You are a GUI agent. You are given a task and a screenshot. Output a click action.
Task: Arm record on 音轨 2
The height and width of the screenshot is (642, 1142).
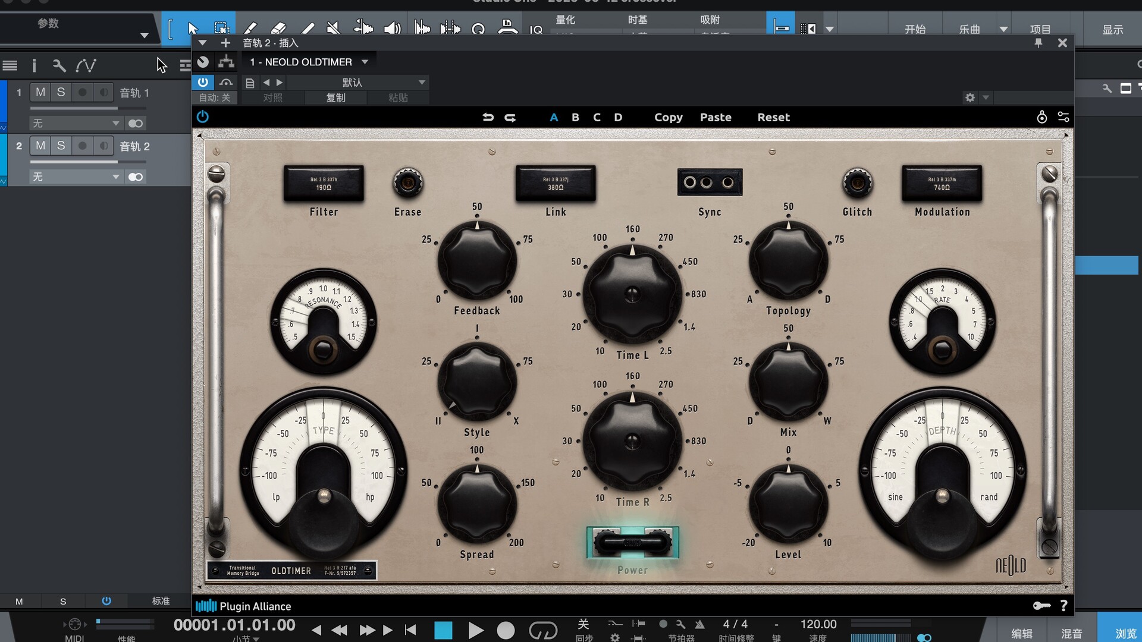pos(82,146)
